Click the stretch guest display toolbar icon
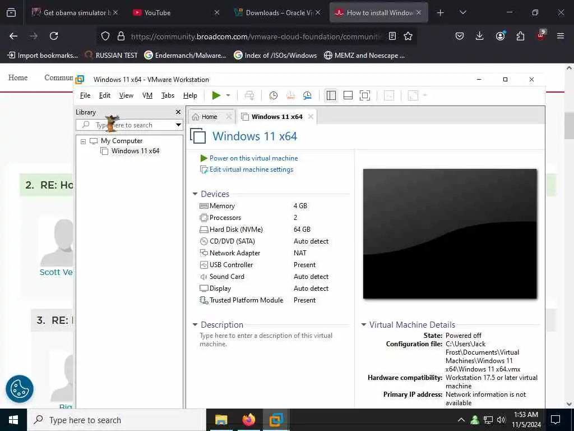The image size is (574, 431). pyautogui.click(x=413, y=95)
